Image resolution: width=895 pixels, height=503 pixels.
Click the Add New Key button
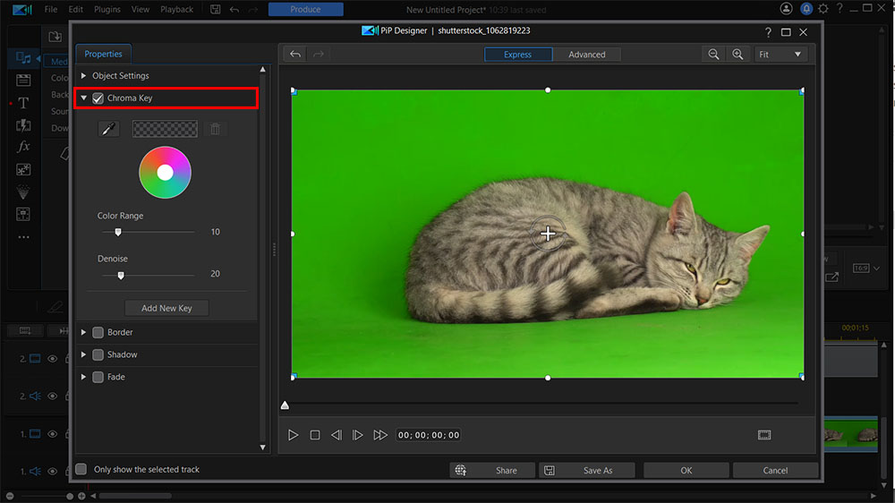(x=166, y=308)
